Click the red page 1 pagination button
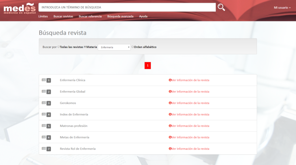The width and height of the screenshot is (296, 165). 148,66
